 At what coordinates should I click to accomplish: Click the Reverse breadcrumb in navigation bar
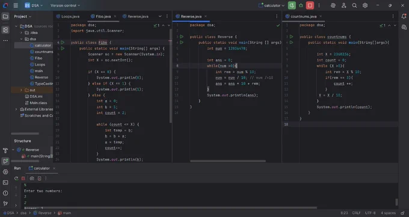coord(42,213)
